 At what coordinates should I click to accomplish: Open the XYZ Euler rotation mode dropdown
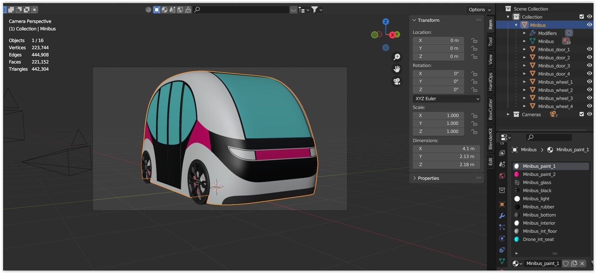(x=446, y=99)
